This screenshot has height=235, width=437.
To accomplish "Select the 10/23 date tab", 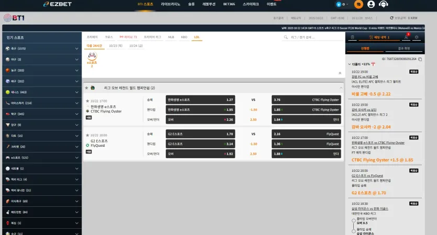I will click(116, 45).
